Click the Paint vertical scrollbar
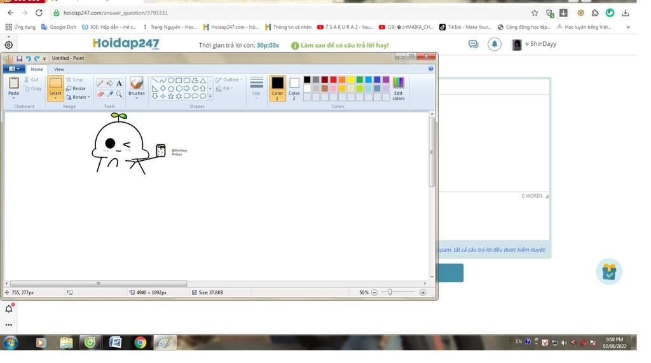 tap(432, 152)
